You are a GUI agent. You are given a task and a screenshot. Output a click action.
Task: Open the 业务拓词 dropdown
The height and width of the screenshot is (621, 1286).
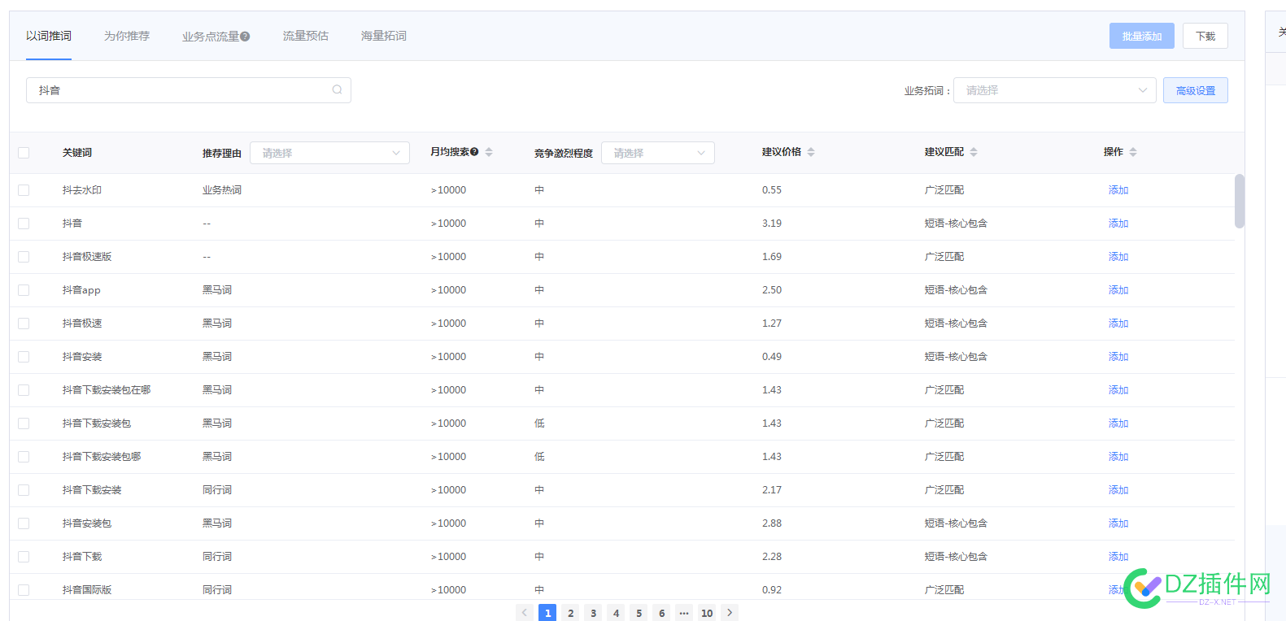(1054, 90)
